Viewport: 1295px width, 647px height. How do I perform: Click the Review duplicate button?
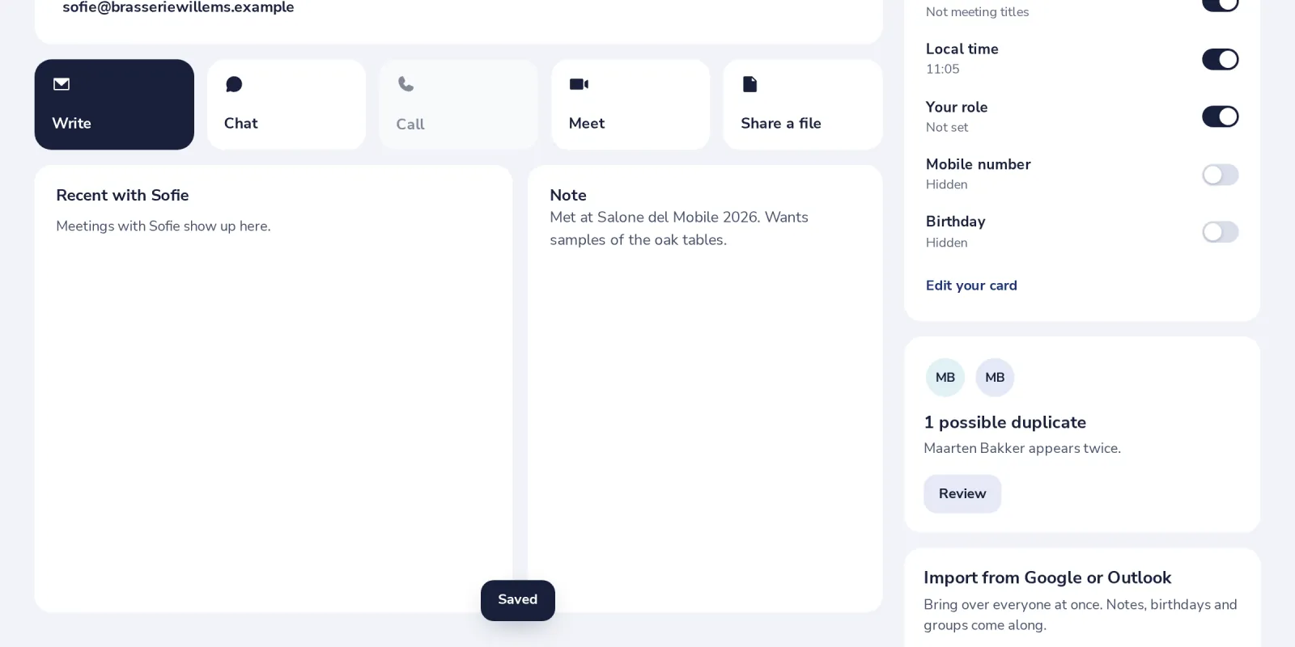(962, 493)
